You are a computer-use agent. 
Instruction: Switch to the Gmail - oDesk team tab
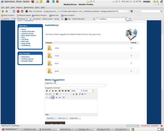point(48,19)
